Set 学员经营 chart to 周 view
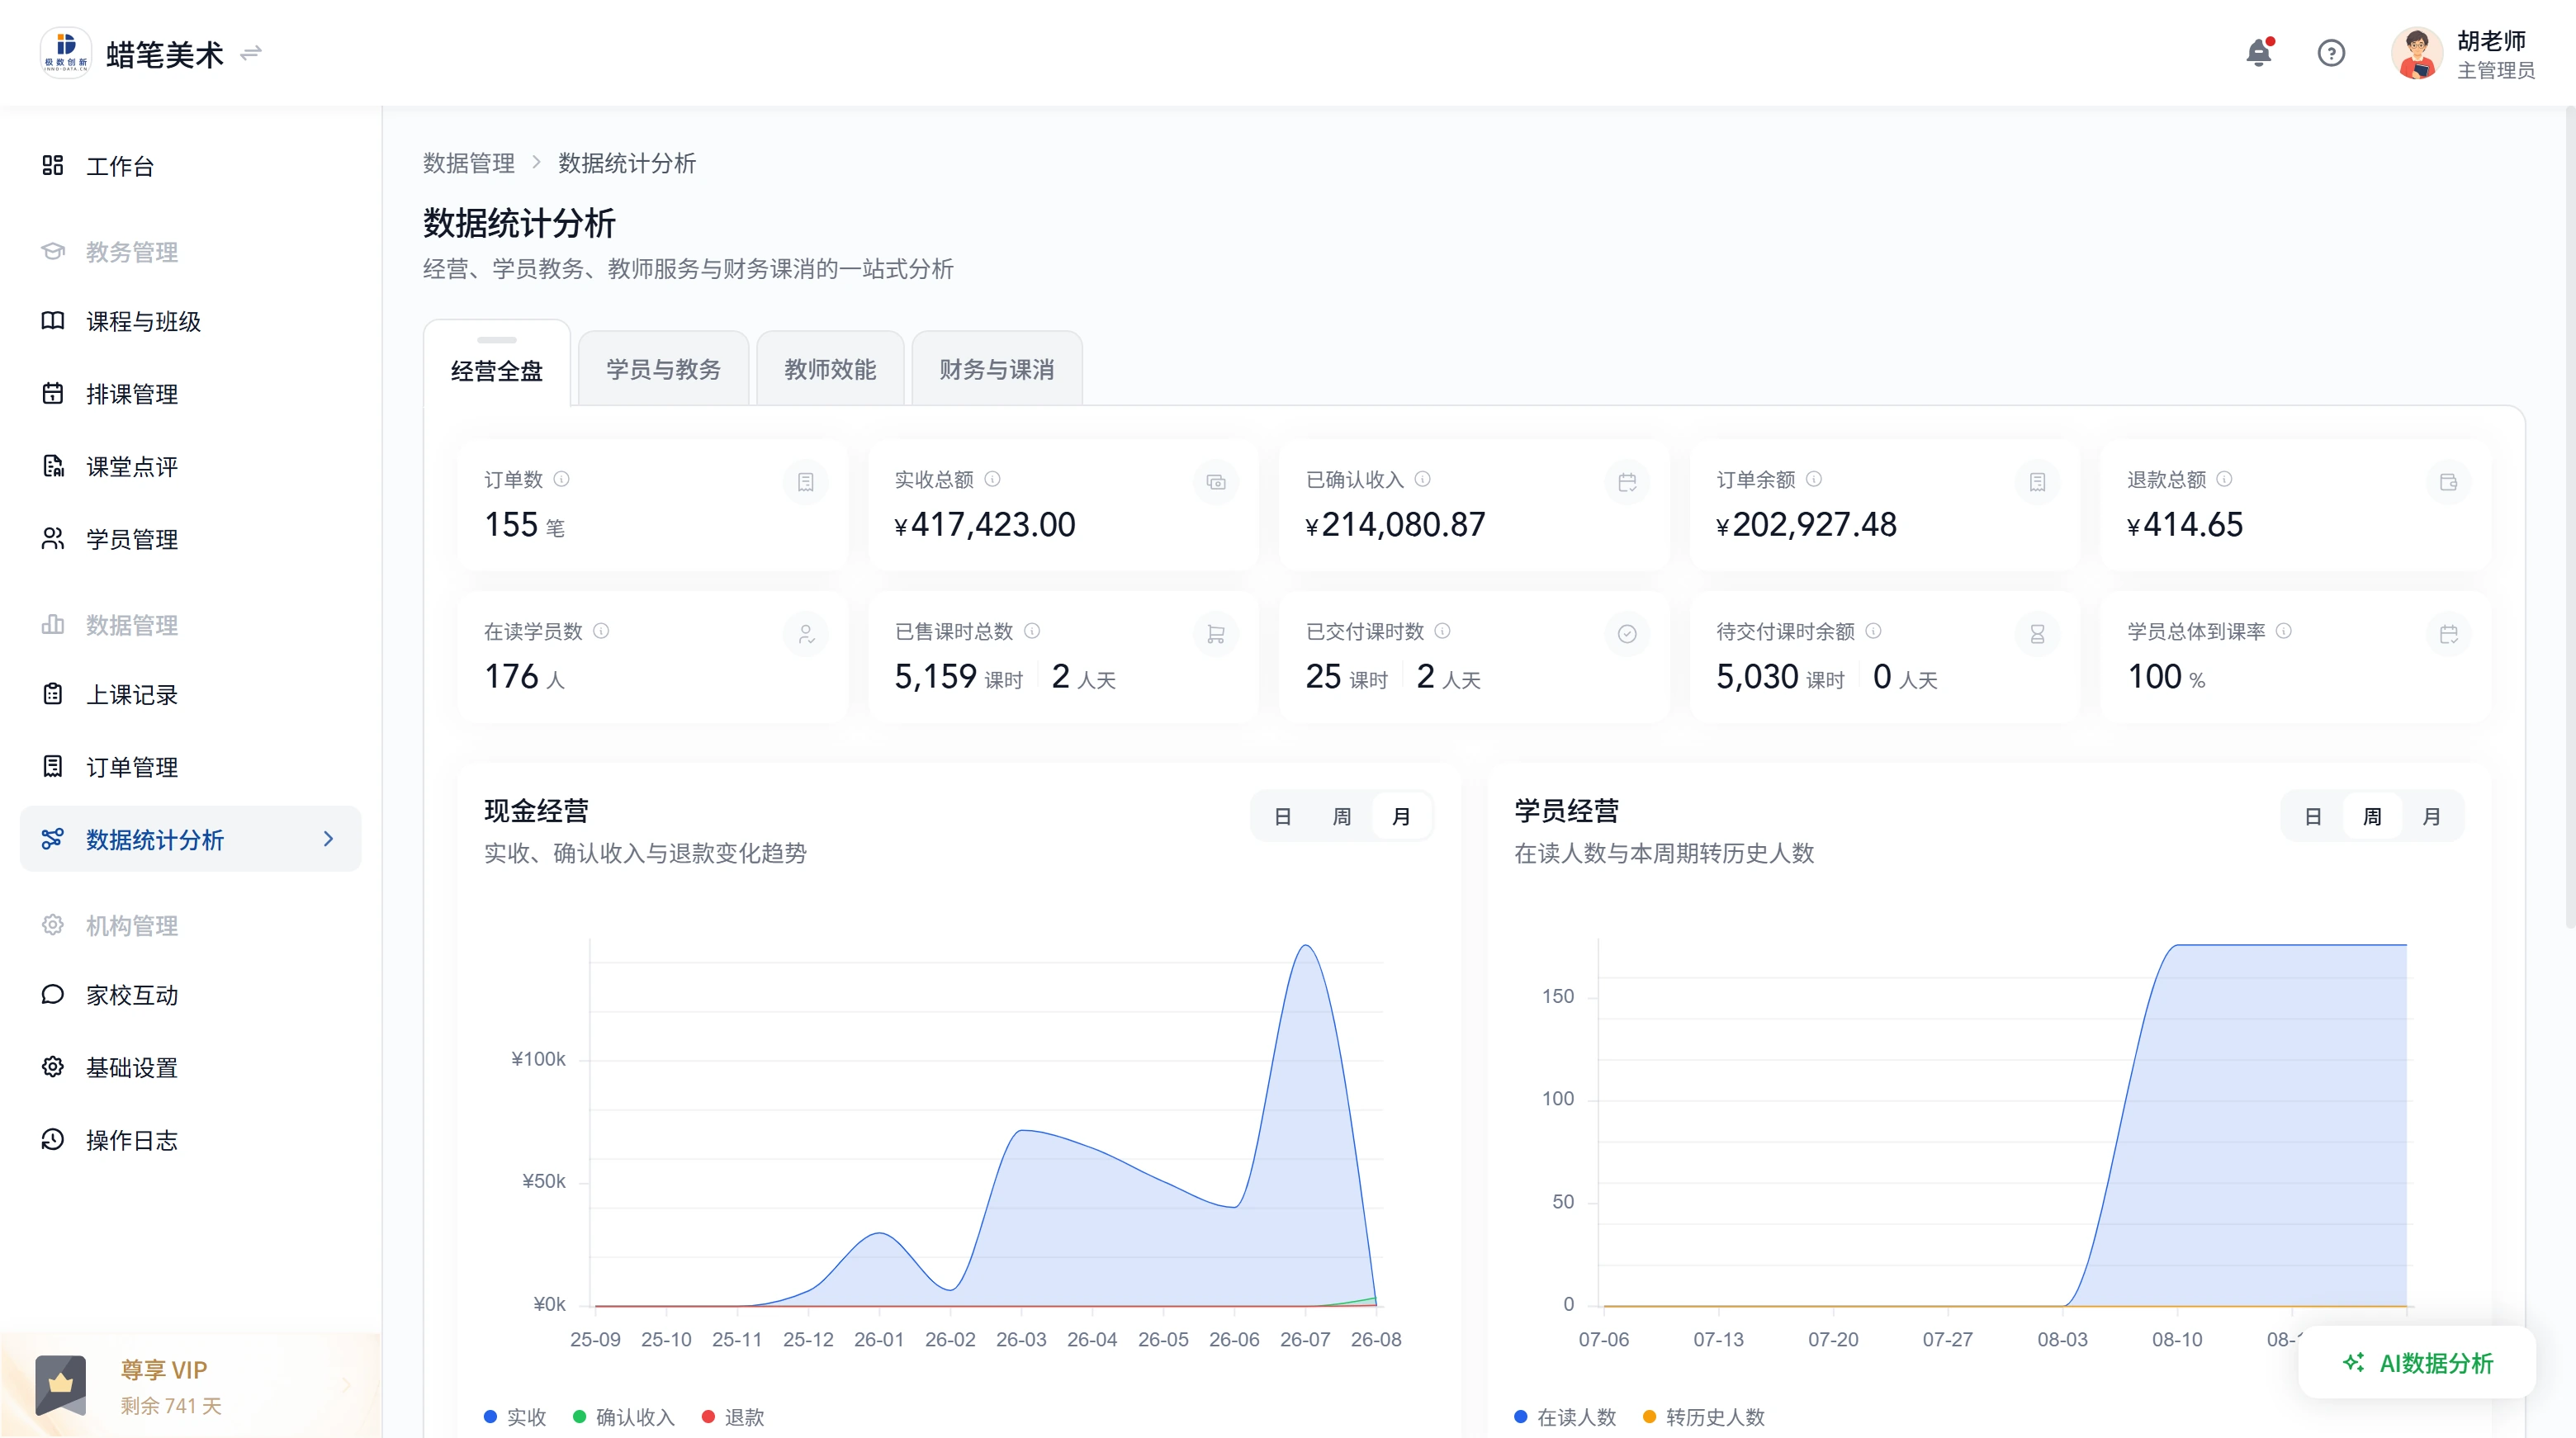 2372,817
